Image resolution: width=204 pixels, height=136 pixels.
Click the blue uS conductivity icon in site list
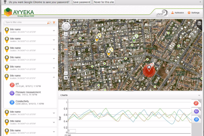click(12, 102)
